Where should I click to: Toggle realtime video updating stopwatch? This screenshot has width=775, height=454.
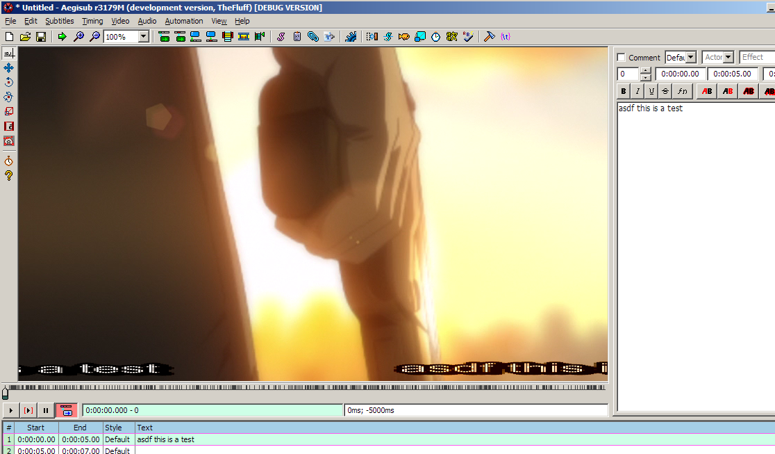[x=9, y=161]
